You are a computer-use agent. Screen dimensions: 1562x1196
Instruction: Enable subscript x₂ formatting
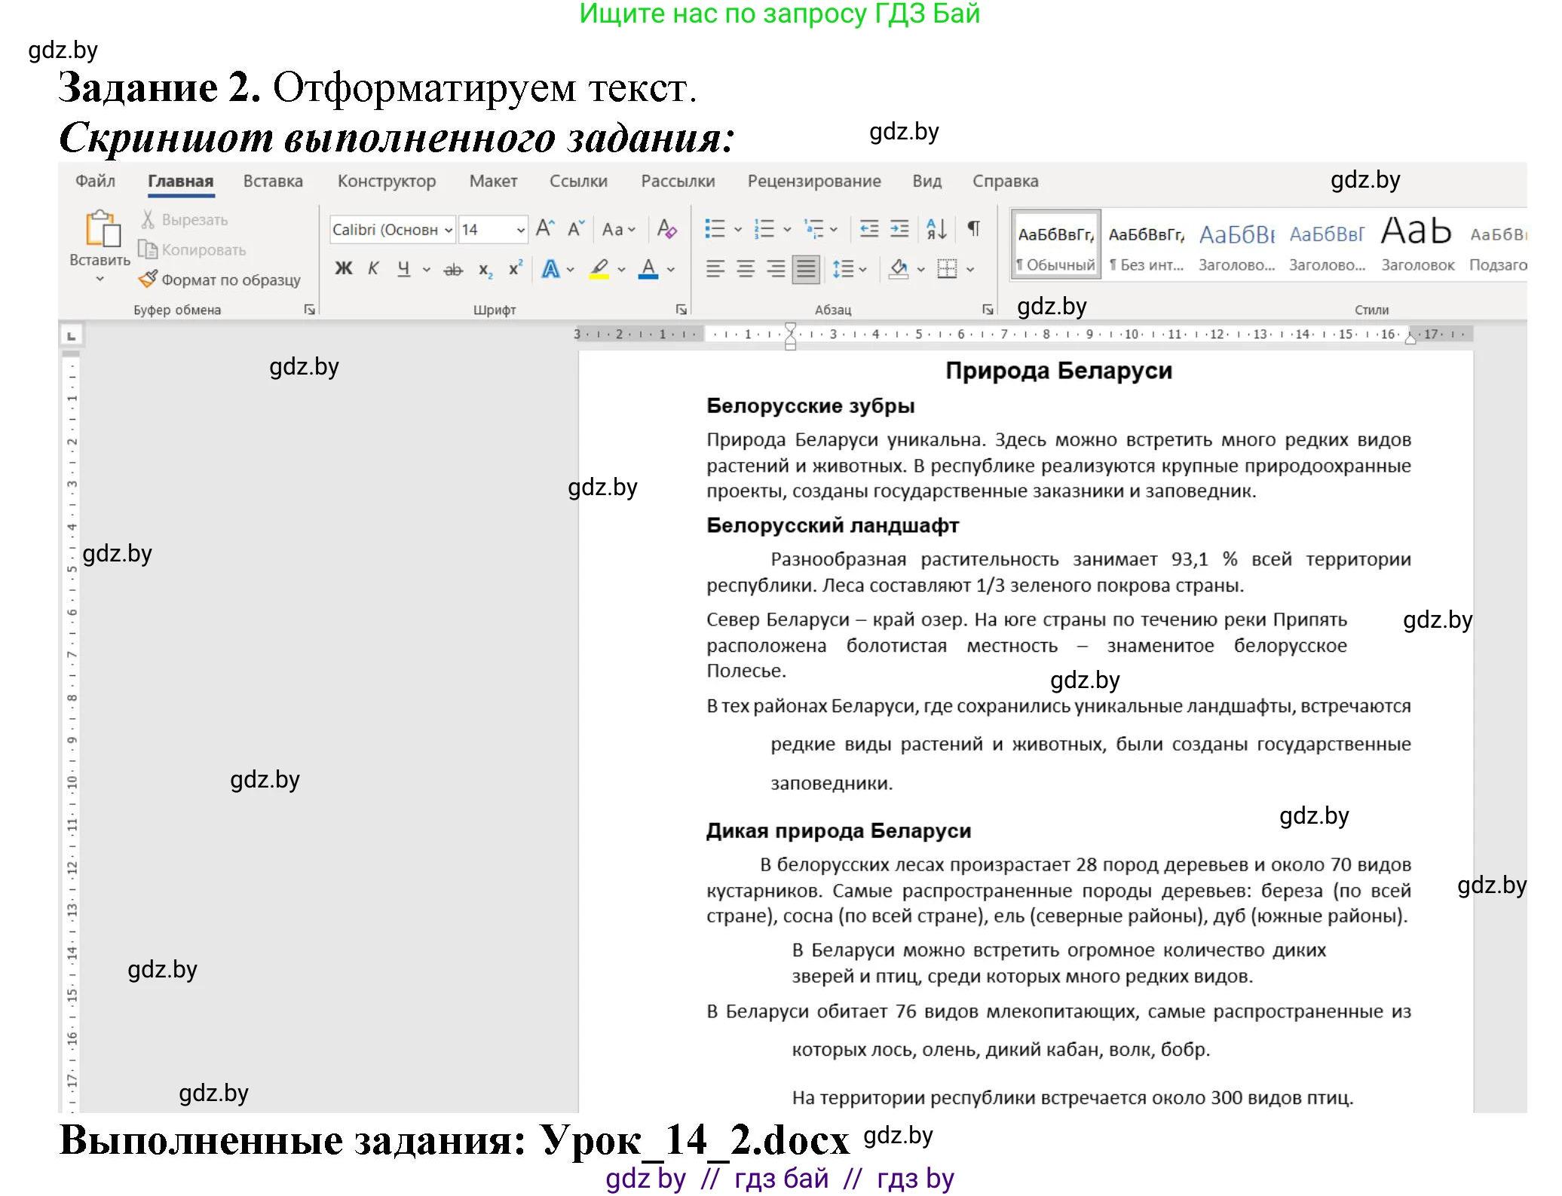[485, 269]
